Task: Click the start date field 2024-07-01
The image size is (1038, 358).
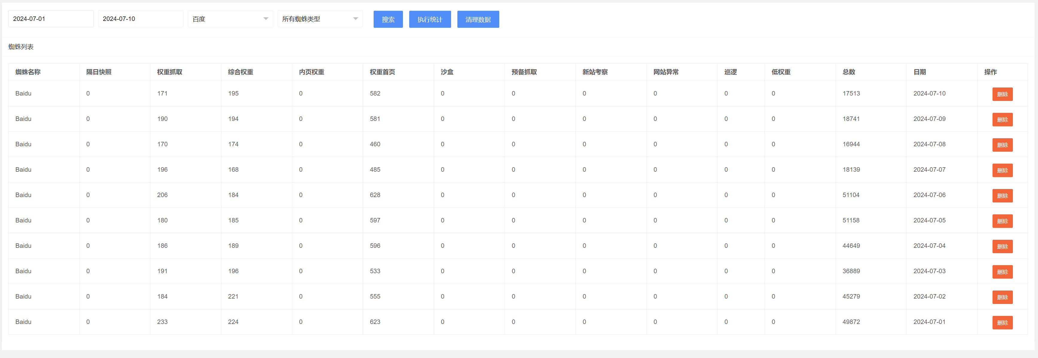Action: tap(51, 19)
